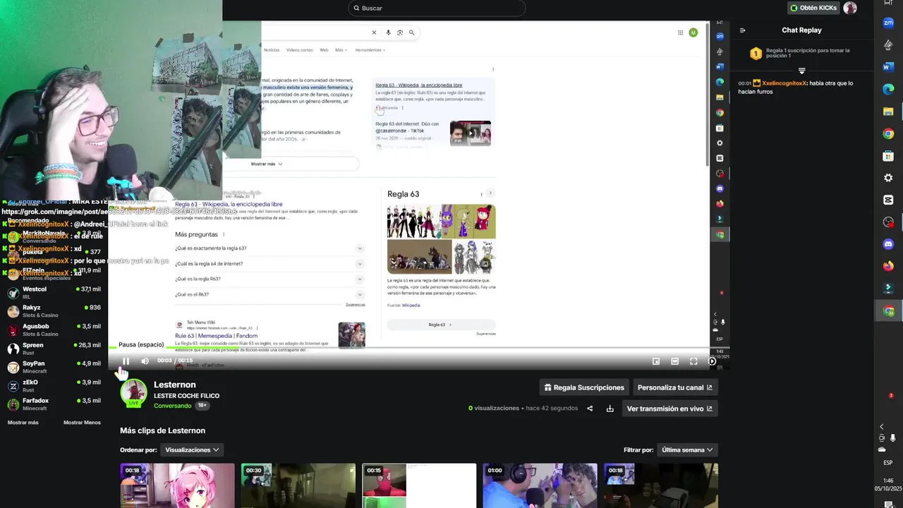903x508 pixels.
Task: Open SoyPan channel in the sidebar
Action: (x=54, y=367)
